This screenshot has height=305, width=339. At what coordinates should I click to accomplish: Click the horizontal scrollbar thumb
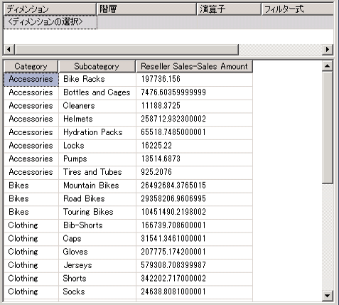127,50
